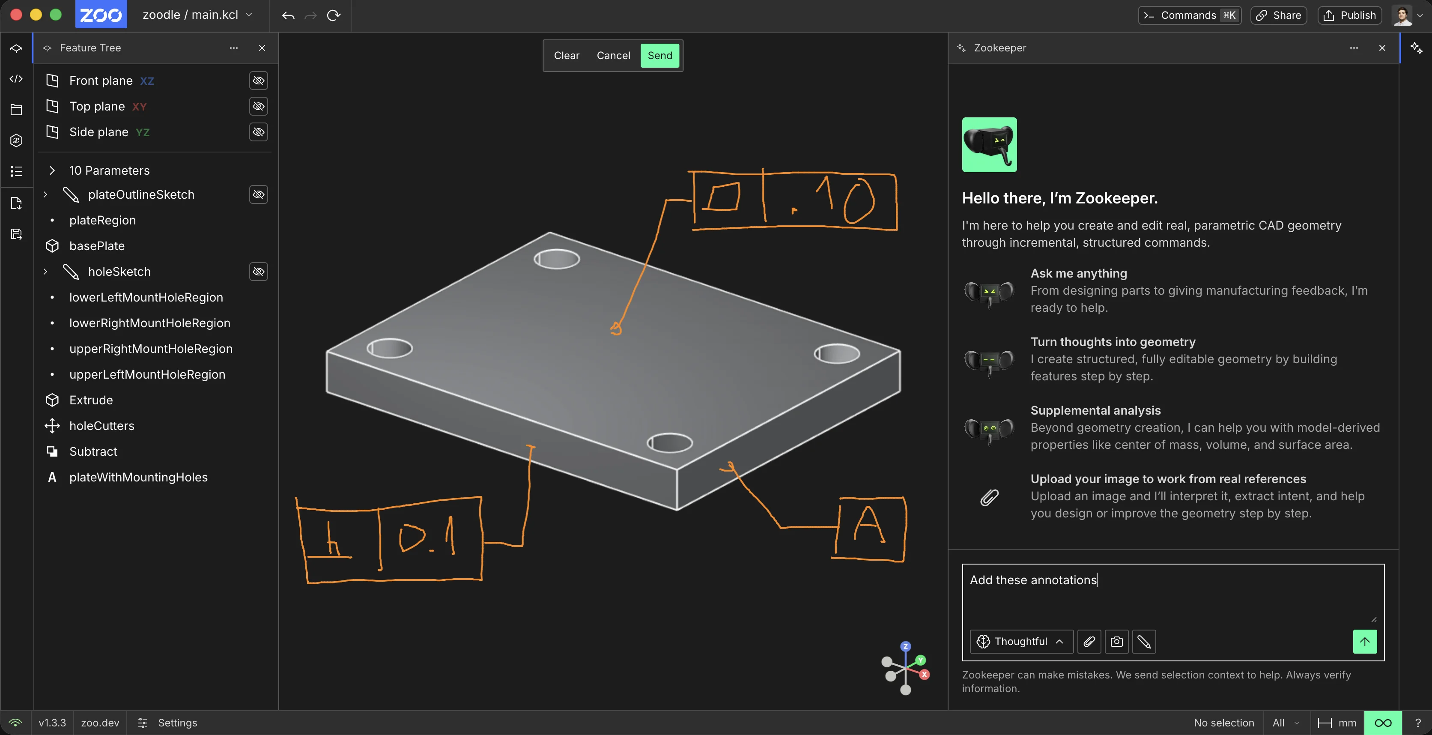Viewport: 1432px width, 735px height.
Task: Expand holeSketch tree node
Action: tap(45, 271)
